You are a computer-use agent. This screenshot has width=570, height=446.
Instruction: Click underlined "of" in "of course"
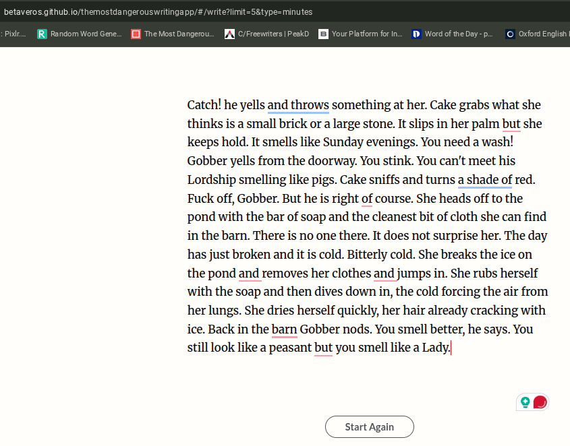tap(367, 199)
